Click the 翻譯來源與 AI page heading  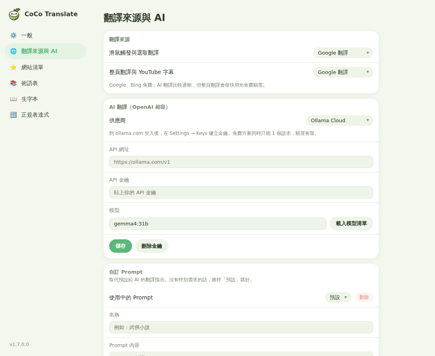(x=134, y=18)
